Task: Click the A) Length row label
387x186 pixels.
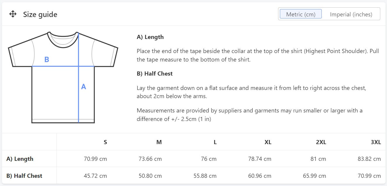Action: tap(20, 159)
